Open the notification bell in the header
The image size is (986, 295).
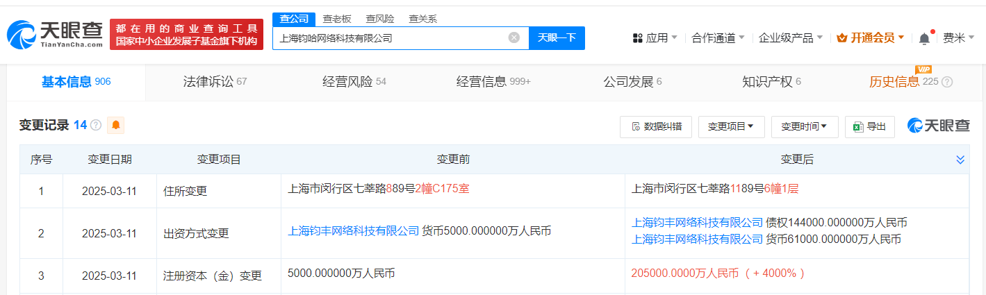[x=924, y=39]
